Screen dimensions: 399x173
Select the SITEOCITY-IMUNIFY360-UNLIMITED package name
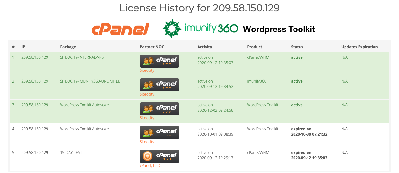(90, 81)
